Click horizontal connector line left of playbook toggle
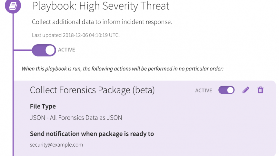 tap(23, 50)
